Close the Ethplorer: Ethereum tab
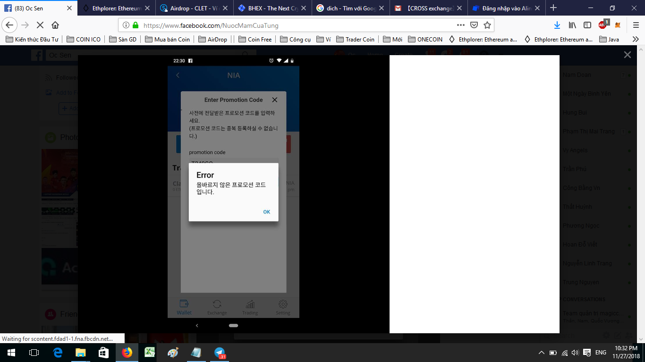The width and height of the screenshot is (645, 362). click(147, 8)
